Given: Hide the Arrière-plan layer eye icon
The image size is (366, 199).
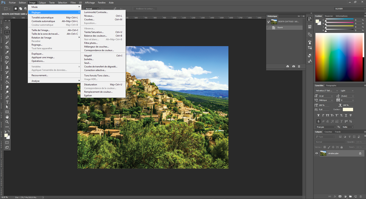Looking at the screenshot, I should point(317,153).
